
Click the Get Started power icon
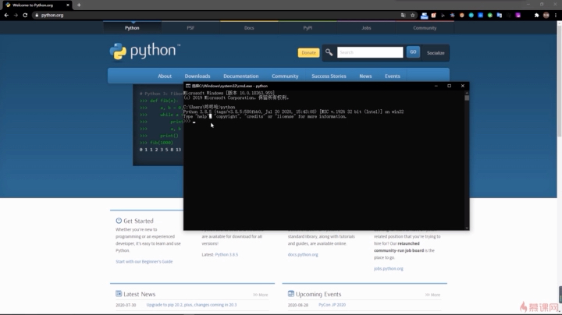119,221
